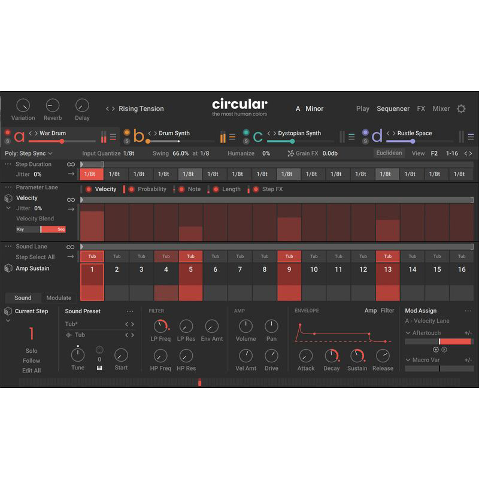Toggle layer b power dot
This screenshot has width=479, height=479.
127,132
